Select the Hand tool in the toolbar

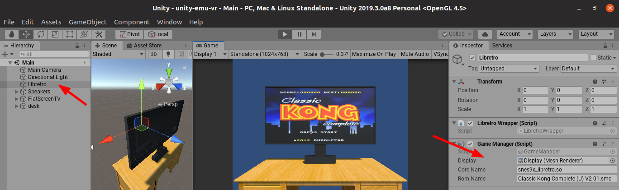coord(12,34)
